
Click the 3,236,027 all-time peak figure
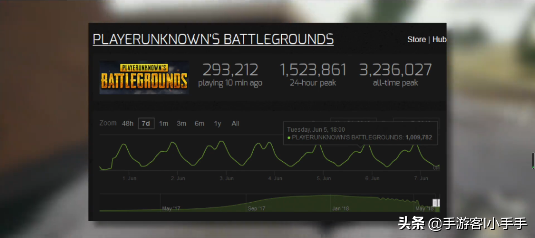pos(395,70)
